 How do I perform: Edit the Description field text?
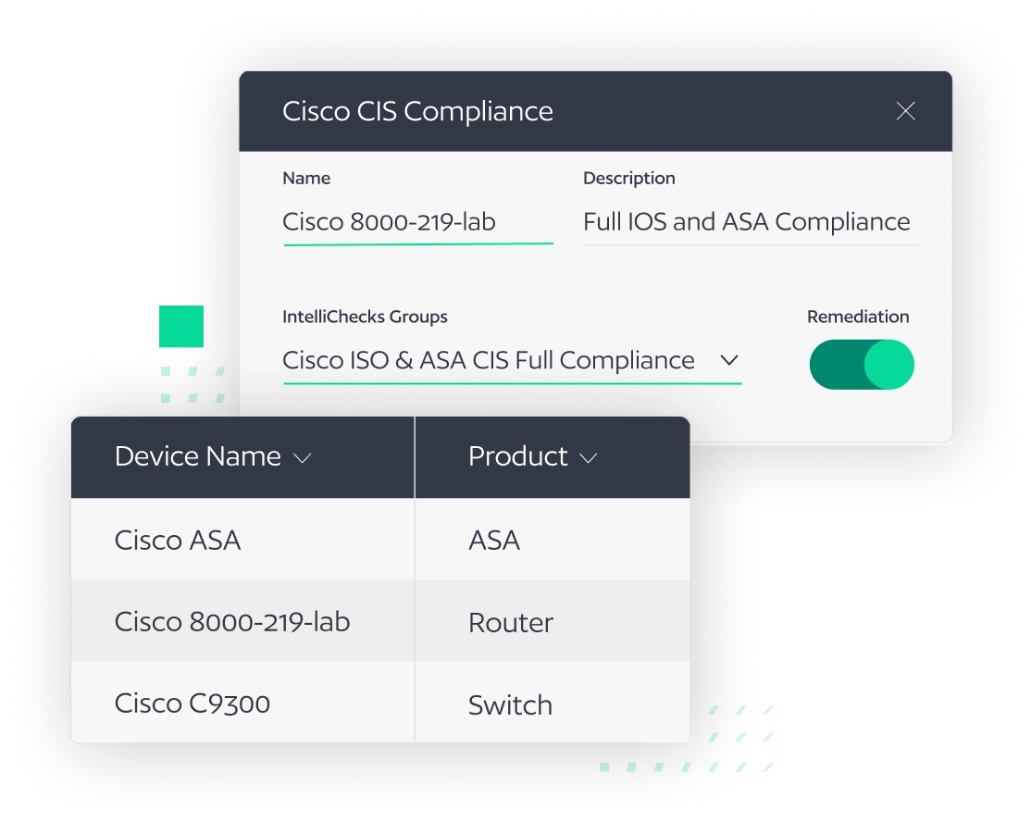[746, 222]
